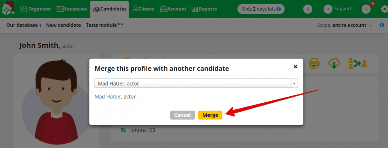This screenshot has height=148, width=388.
Task: Close the merge profile dialog
Action: tap(295, 67)
